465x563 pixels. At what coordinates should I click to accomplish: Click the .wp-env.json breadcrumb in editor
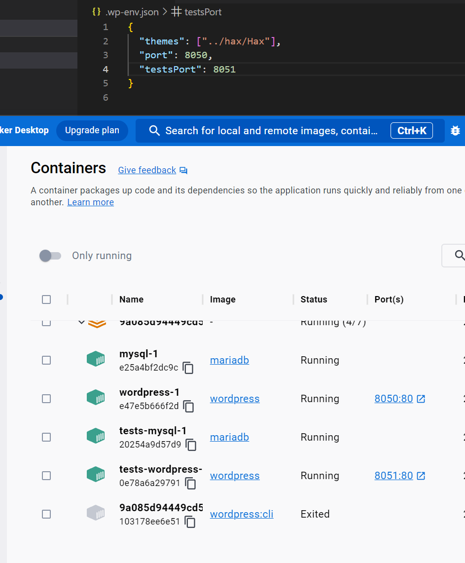(x=132, y=12)
